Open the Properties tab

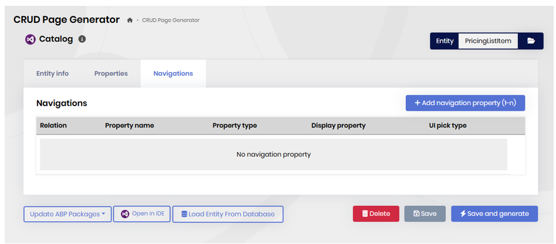click(111, 74)
